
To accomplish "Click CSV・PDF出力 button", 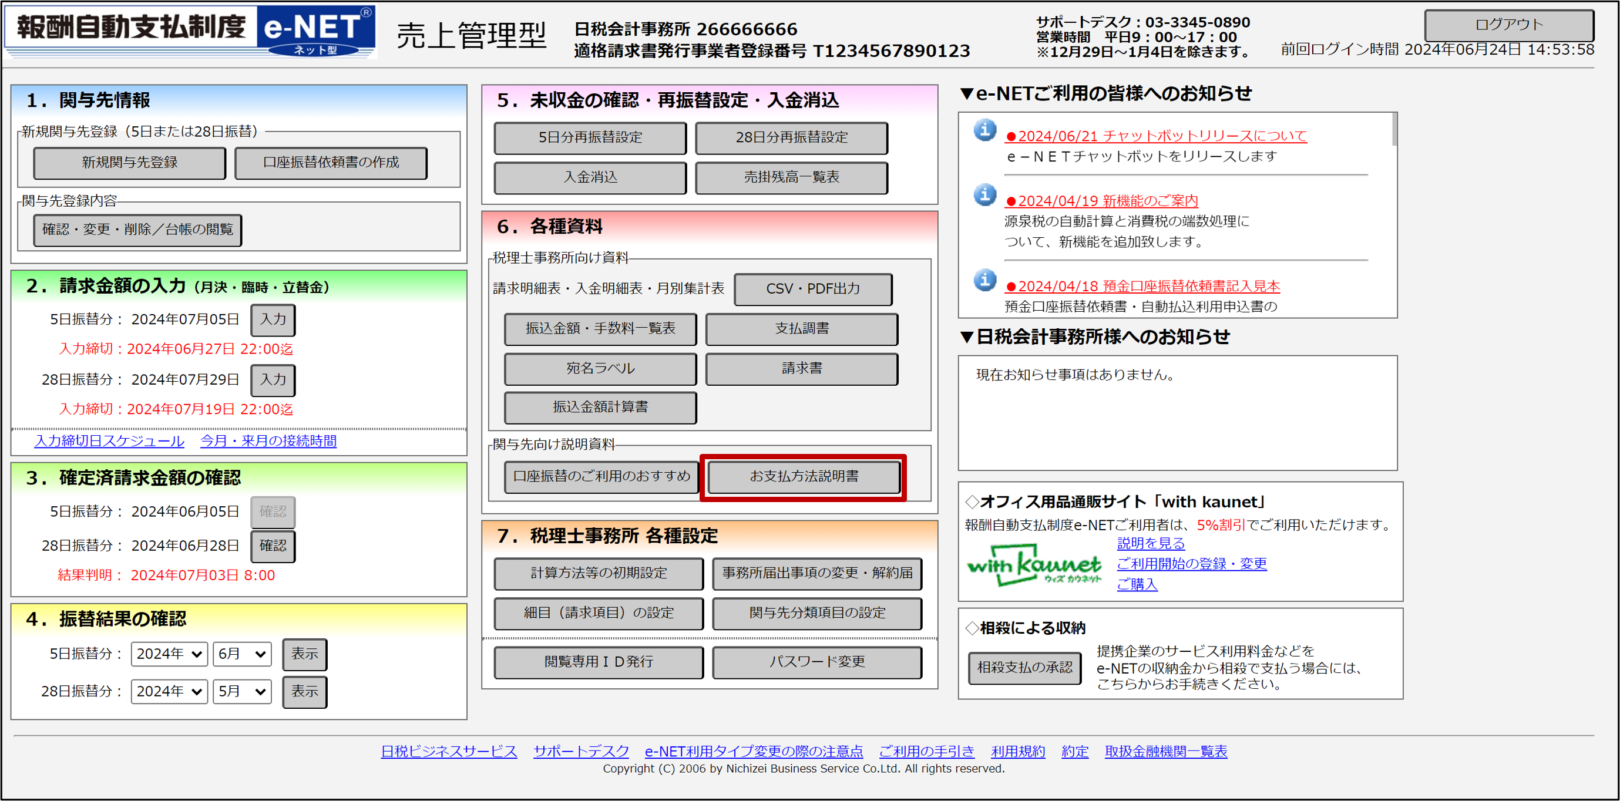I will (x=812, y=289).
